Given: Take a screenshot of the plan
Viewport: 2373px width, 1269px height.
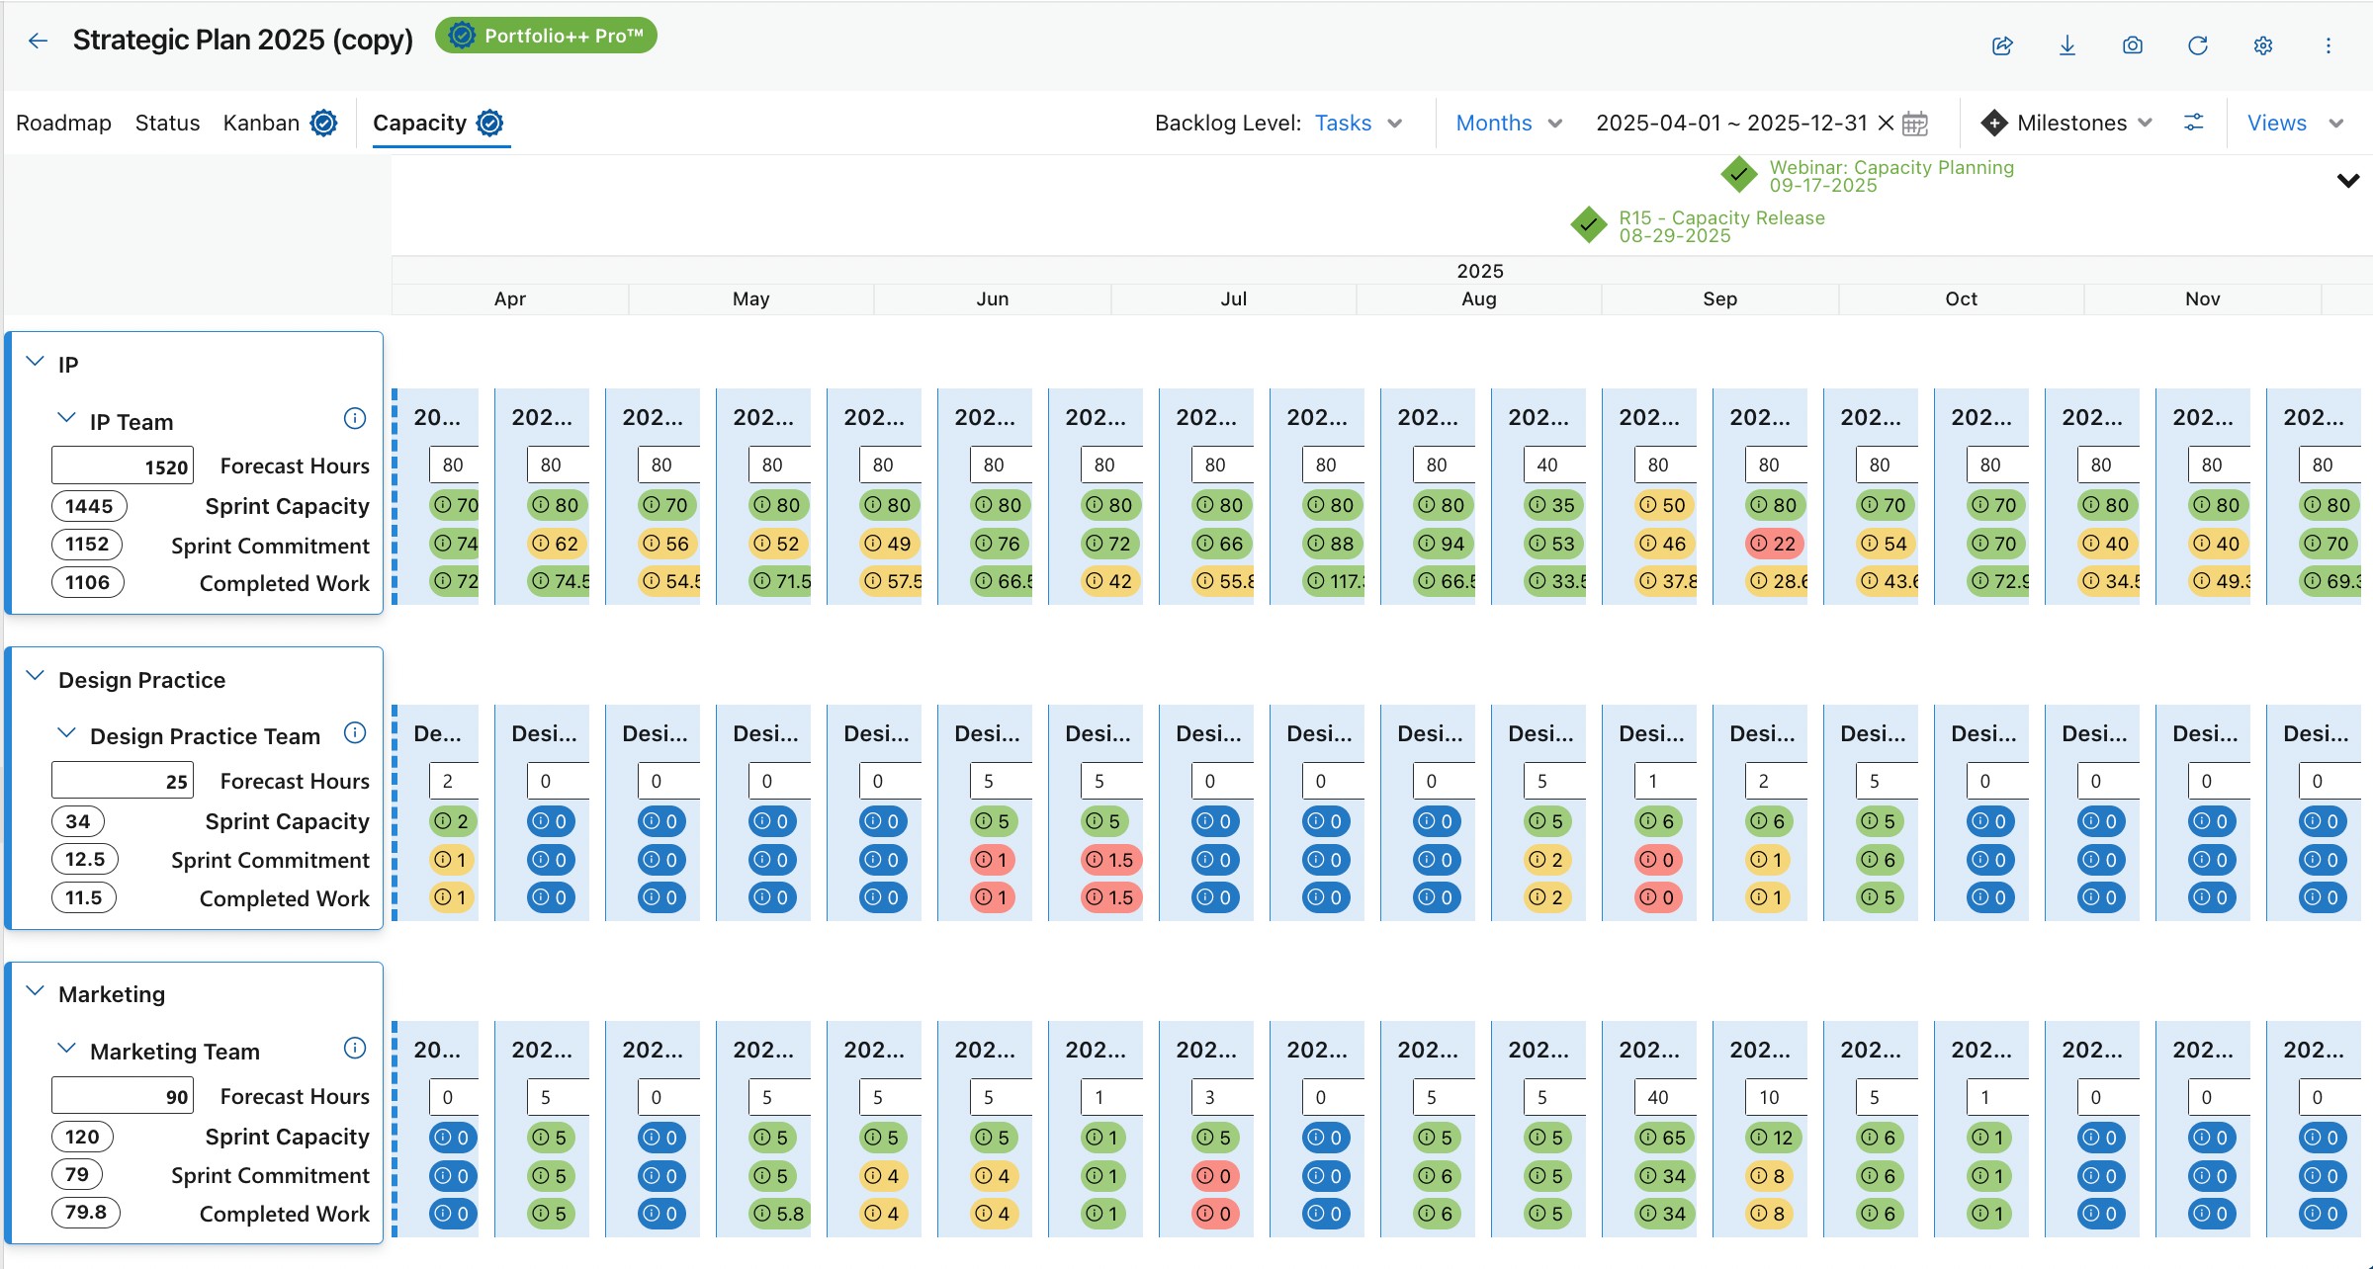Looking at the screenshot, I should pyautogui.click(x=2132, y=44).
